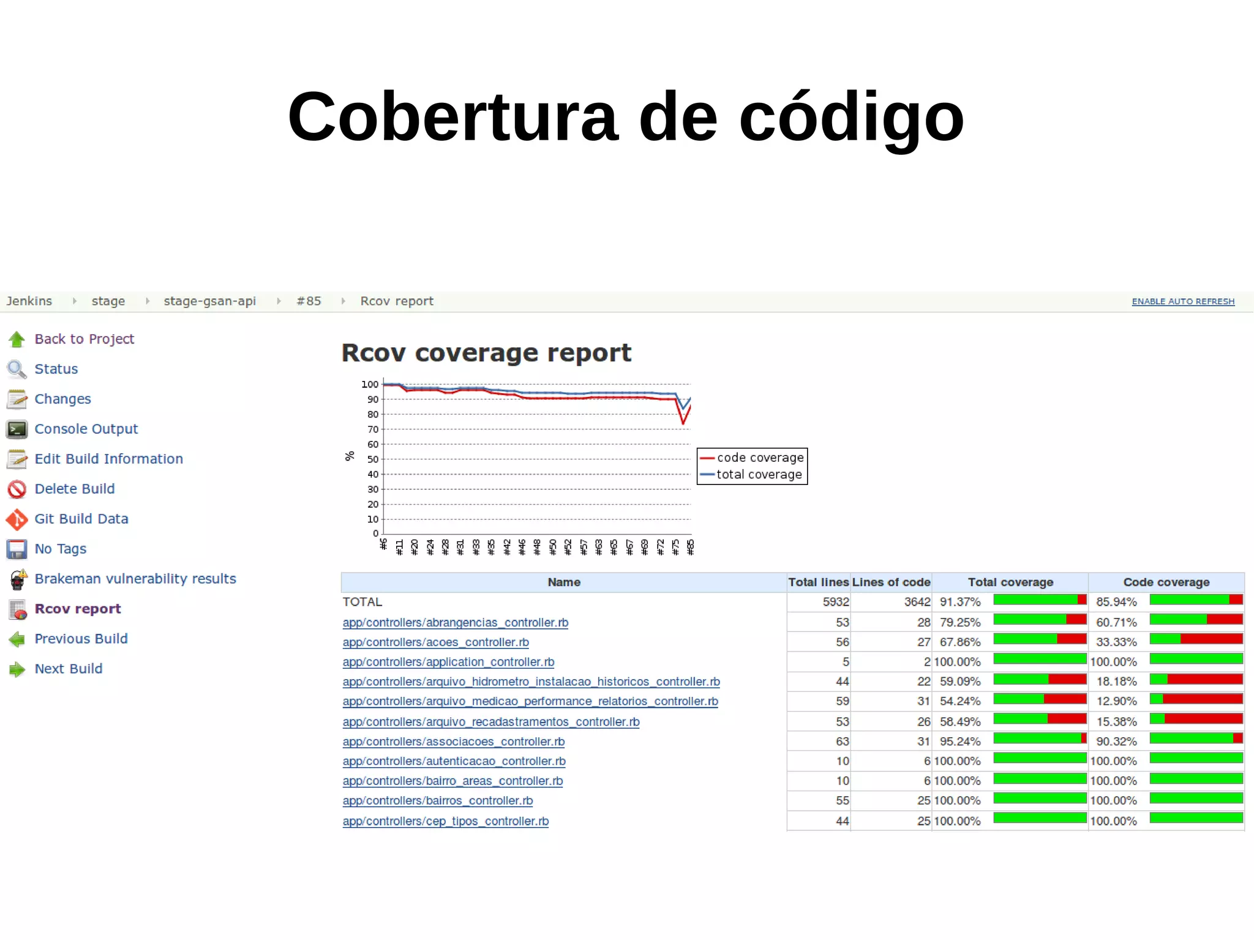Viewport: 1254px width, 940px height.
Task: Open bairro_areas_controller.rb coverage link
Action: click(x=452, y=781)
